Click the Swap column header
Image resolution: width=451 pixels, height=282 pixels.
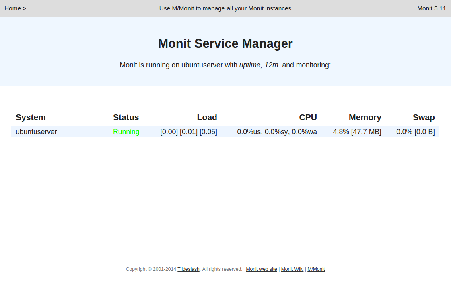tap(424, 117)
